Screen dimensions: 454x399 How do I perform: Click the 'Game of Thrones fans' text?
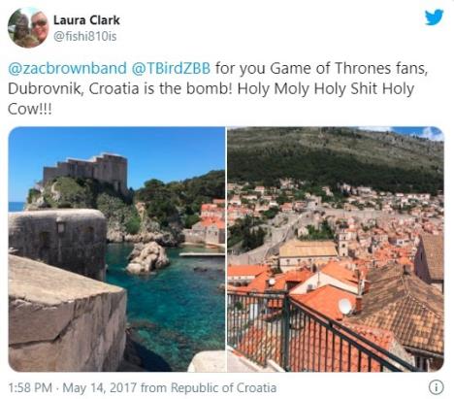pos(348,69)
